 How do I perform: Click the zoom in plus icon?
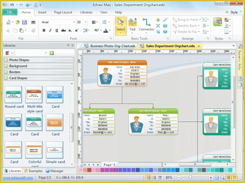[211, 178]
